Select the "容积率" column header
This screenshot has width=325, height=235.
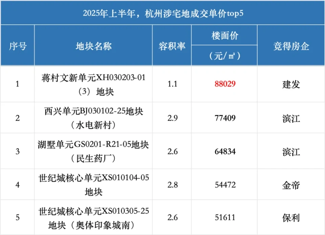172,46
